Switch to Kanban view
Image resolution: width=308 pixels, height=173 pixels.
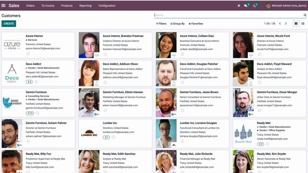pyautogui.click(x=296, y=24)
